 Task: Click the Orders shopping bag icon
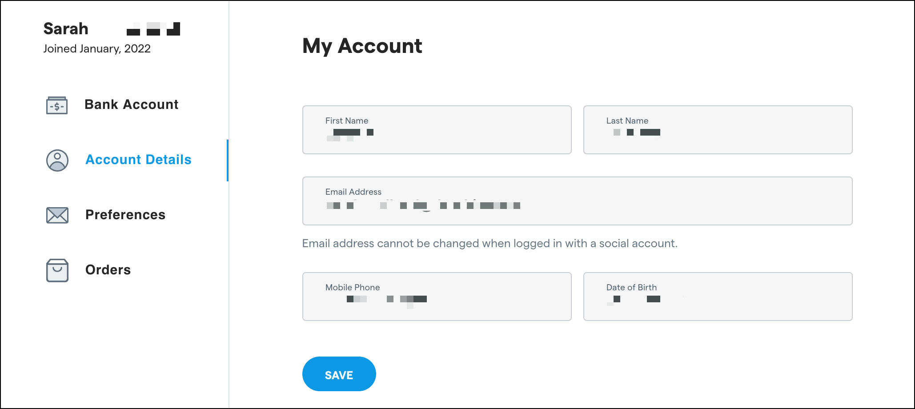pyautogui.click(x=57, y=270)
